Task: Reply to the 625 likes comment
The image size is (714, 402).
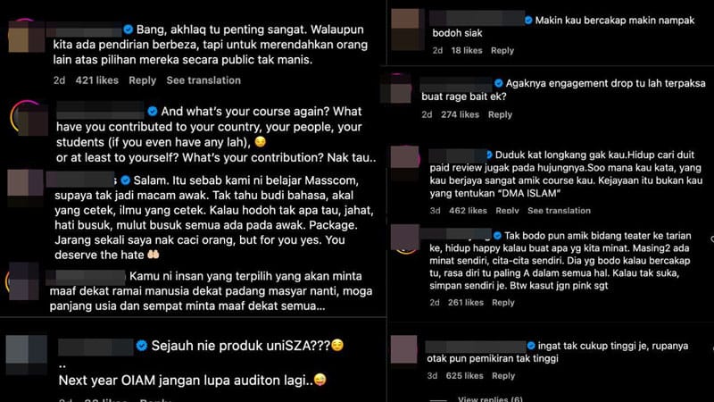Action: tap(503, 376)
